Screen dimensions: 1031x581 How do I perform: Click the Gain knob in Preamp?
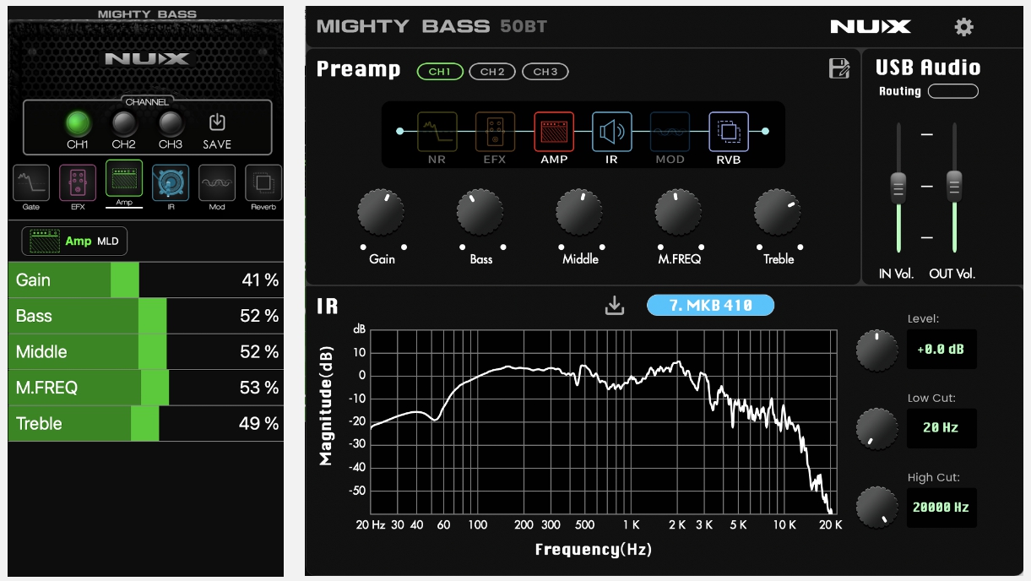tap(381, 212)
